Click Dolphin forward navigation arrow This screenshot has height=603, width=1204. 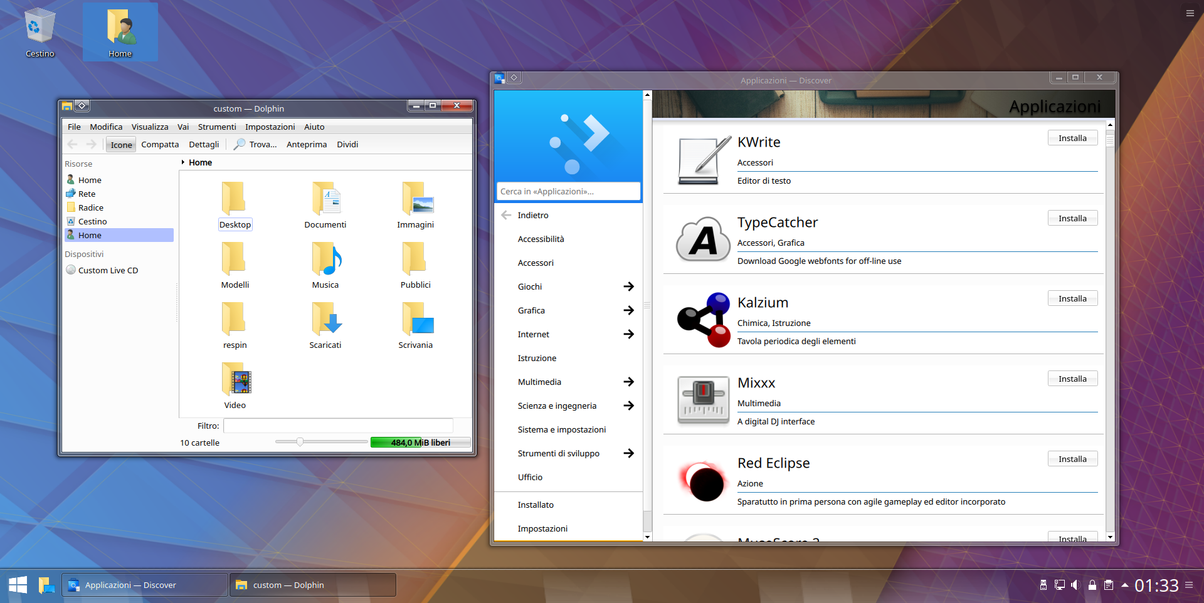pos(92,144)
